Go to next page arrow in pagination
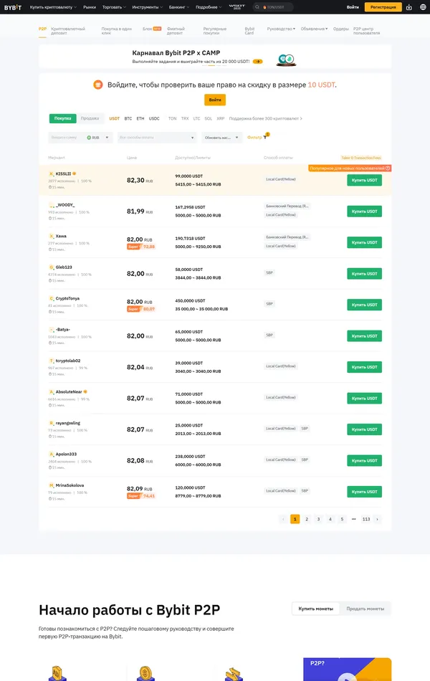The width and height of the screenshot is (430, 681). point(377,519)
